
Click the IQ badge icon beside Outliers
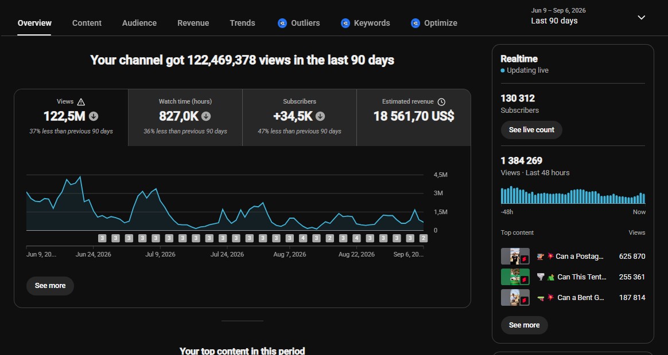(282, 23)
